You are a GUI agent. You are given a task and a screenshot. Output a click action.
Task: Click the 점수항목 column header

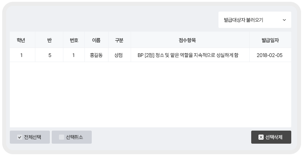click(x=190, y=40)
